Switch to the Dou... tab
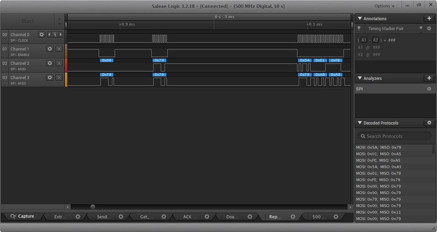437x232 pixels. pyautogui.click(x=232, y=217)
